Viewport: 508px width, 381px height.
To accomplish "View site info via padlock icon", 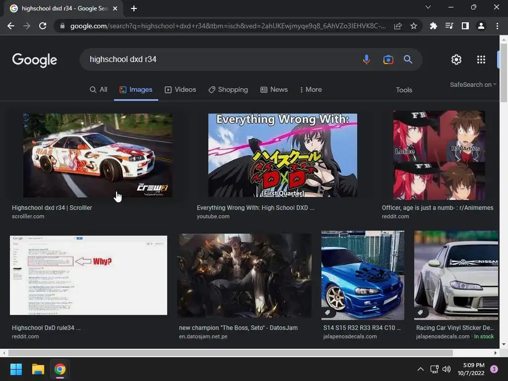I will (x=63, y=26).
